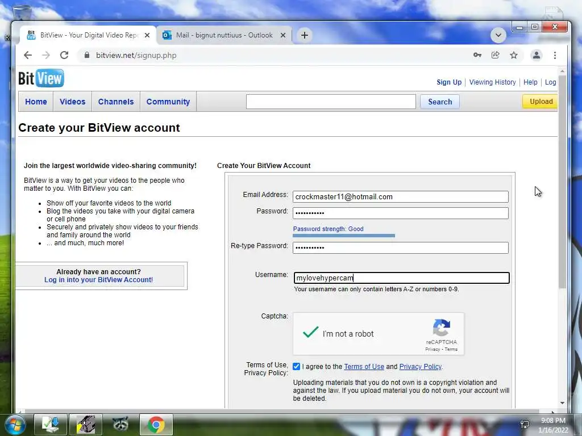Click the network tray icon
The height and width of the screenshot is (436, 582).
525,425
